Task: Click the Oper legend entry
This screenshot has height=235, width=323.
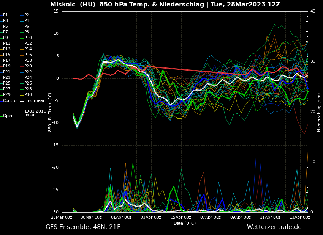Action: pyautogui.click(x=8, y=116)
